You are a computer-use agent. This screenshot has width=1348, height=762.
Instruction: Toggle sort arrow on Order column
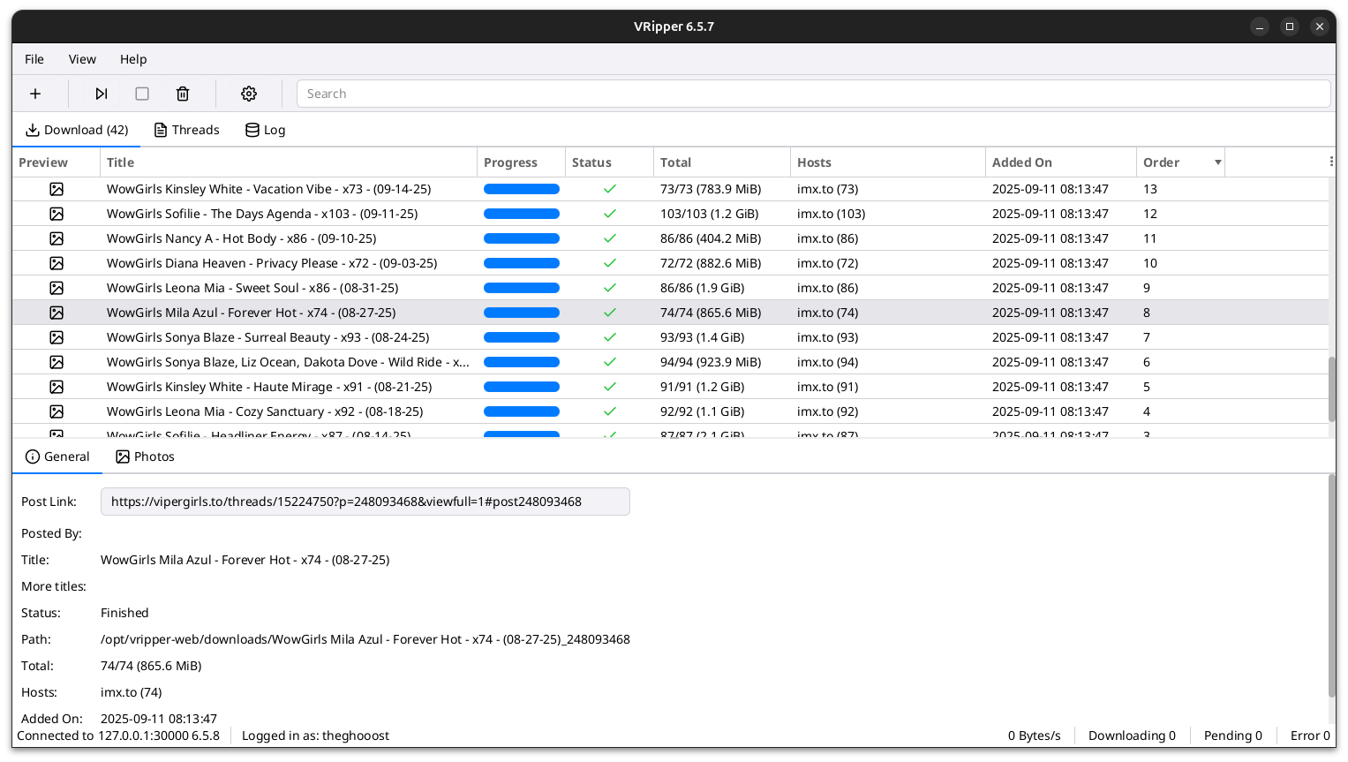1217,162
